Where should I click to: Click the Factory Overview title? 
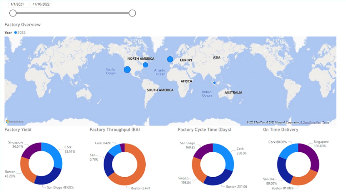22,24
